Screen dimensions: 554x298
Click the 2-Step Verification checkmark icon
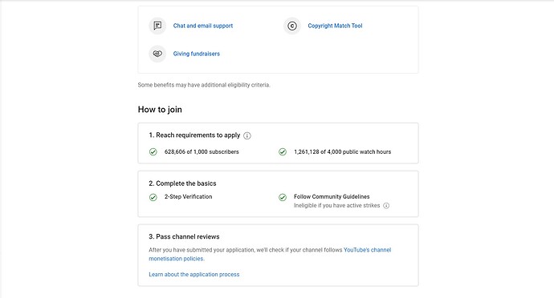[153, 197]
